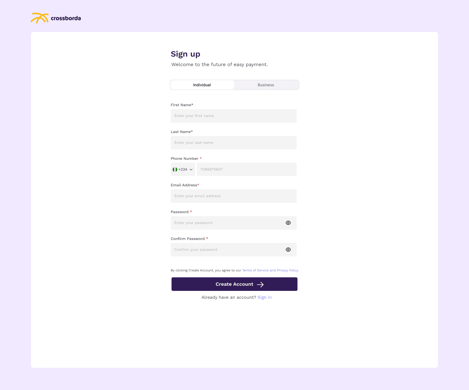Open the +234 country code dropdown

[x=183, y=169]
